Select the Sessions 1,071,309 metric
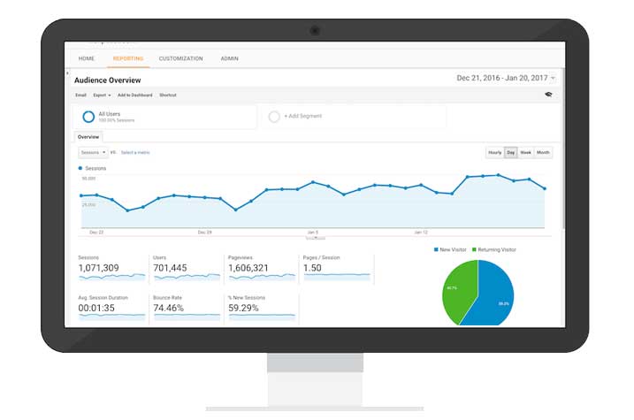 pyautogui.click(x=111, y=268)
